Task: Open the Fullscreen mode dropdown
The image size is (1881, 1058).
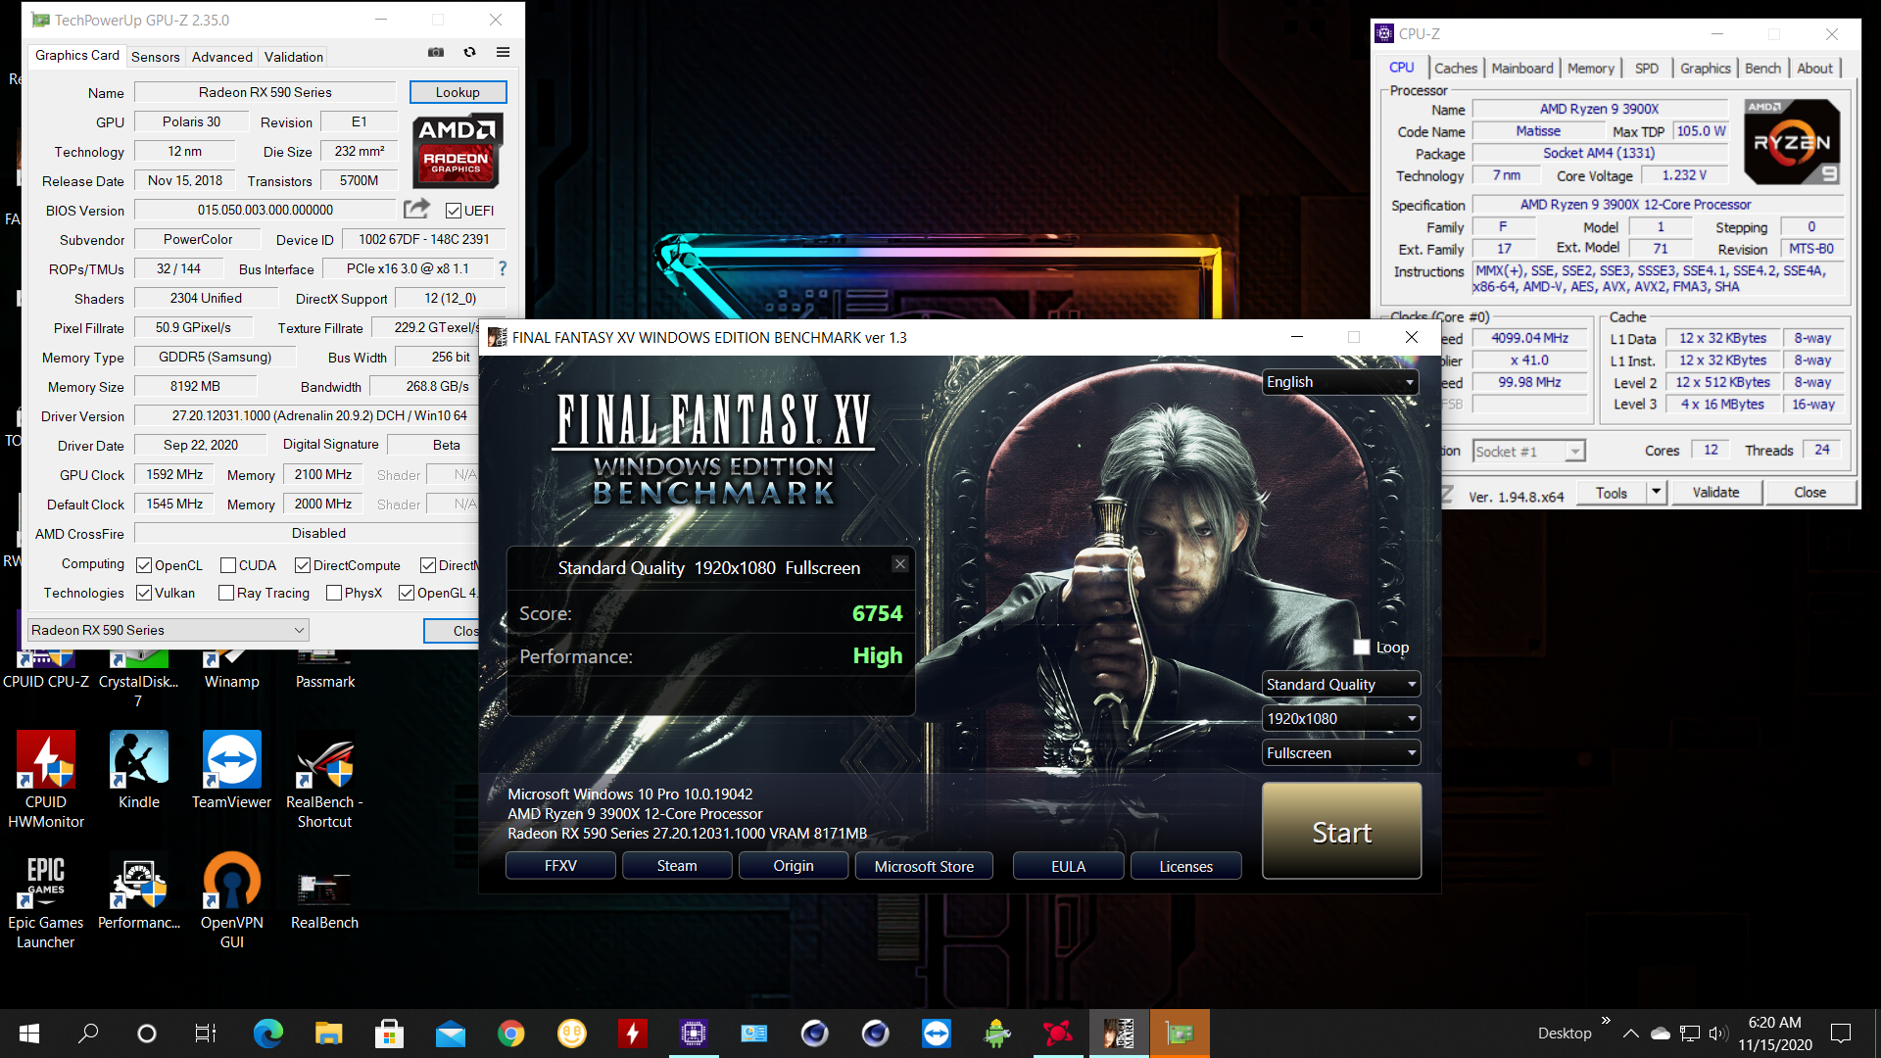Action: [1340, 753]
